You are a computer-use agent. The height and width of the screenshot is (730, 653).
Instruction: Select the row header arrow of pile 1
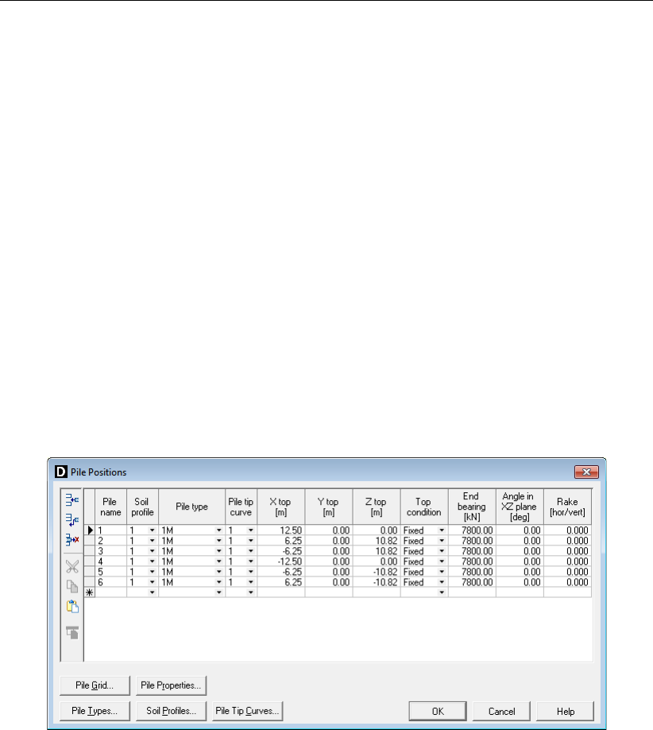tap(90, 530)
